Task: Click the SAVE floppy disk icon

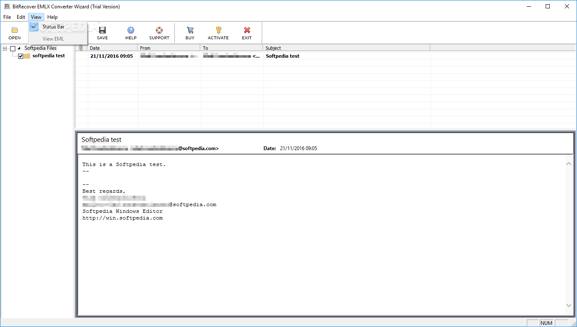Action: click(x=102, y=30)
